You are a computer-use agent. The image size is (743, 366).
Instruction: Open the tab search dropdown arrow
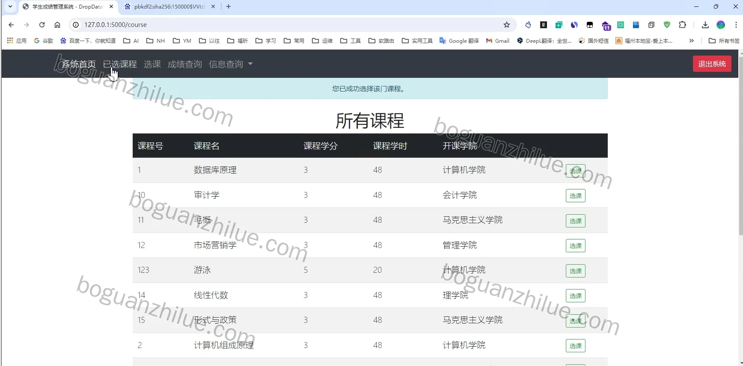point(10,6)
